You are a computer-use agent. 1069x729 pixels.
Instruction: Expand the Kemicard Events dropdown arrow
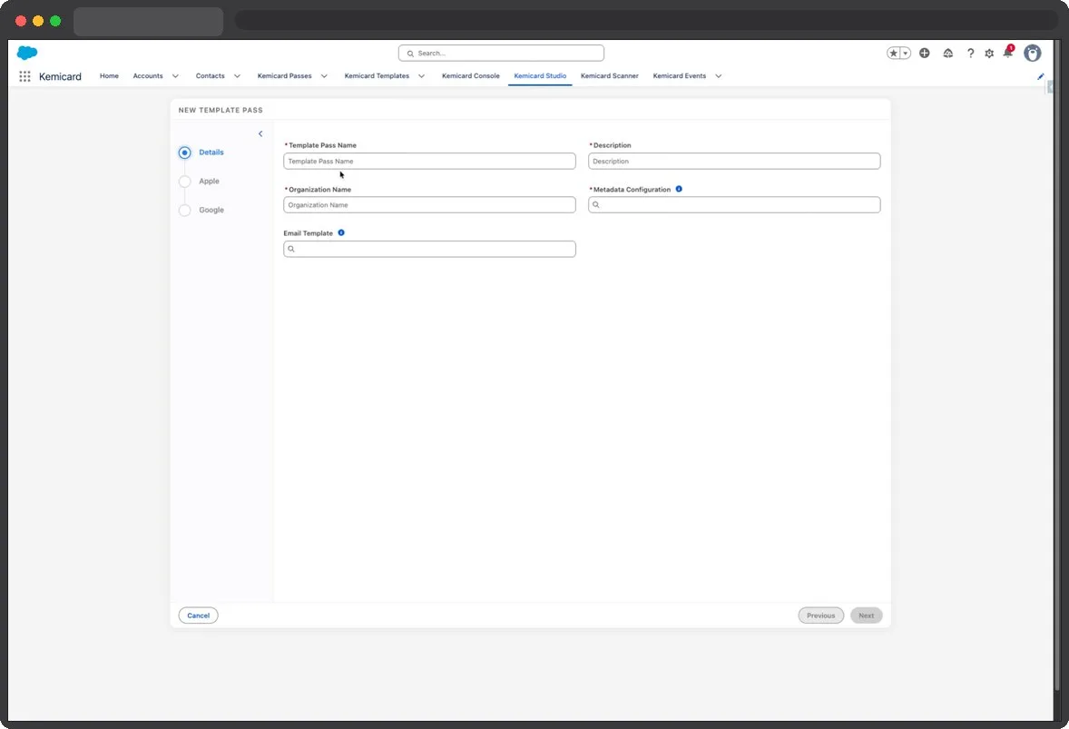point(718,76)
